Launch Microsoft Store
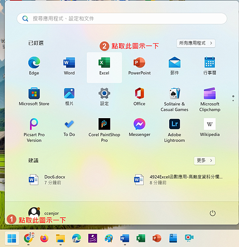 34,97
